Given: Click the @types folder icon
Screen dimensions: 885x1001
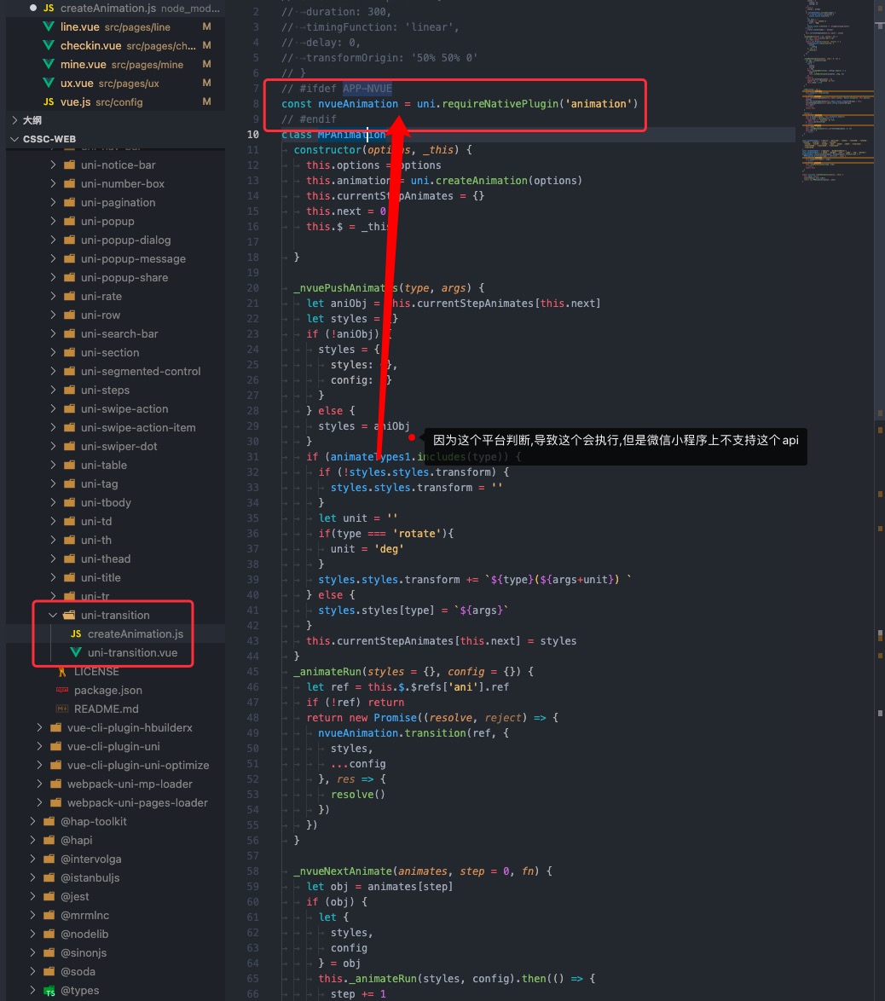Looking at the screenshot, I should (49, 991).
